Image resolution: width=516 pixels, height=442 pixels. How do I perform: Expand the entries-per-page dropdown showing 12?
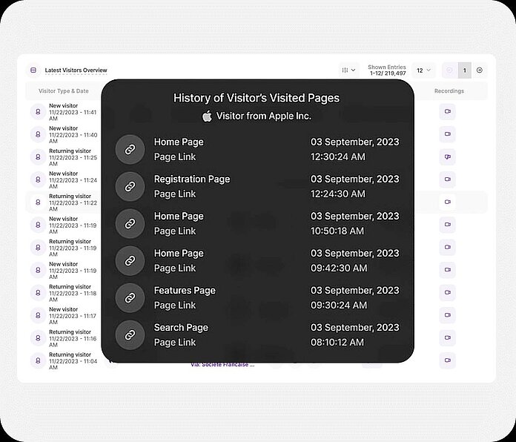click(424, 70)
